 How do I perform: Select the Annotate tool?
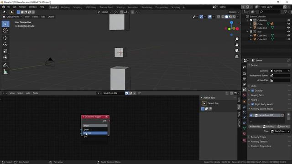(5, 65)
